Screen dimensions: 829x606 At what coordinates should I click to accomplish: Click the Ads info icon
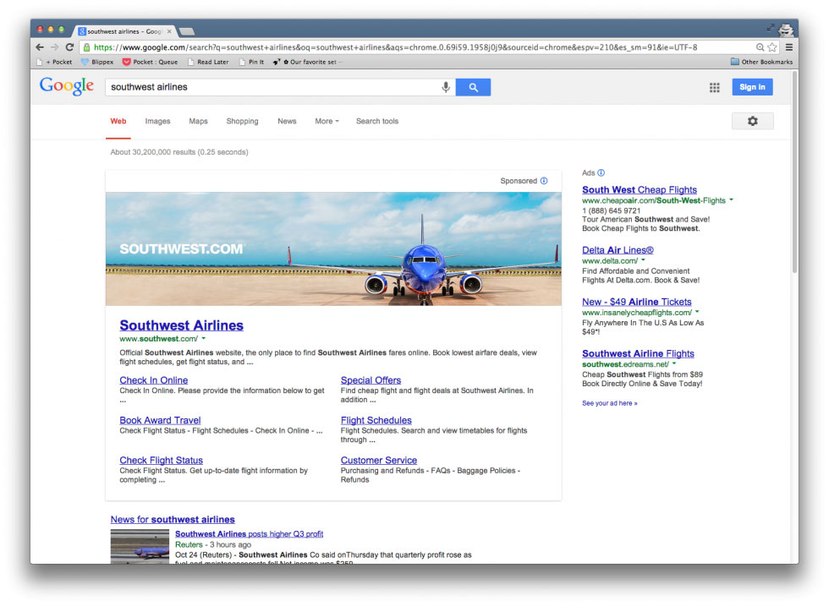pos(601,172)
